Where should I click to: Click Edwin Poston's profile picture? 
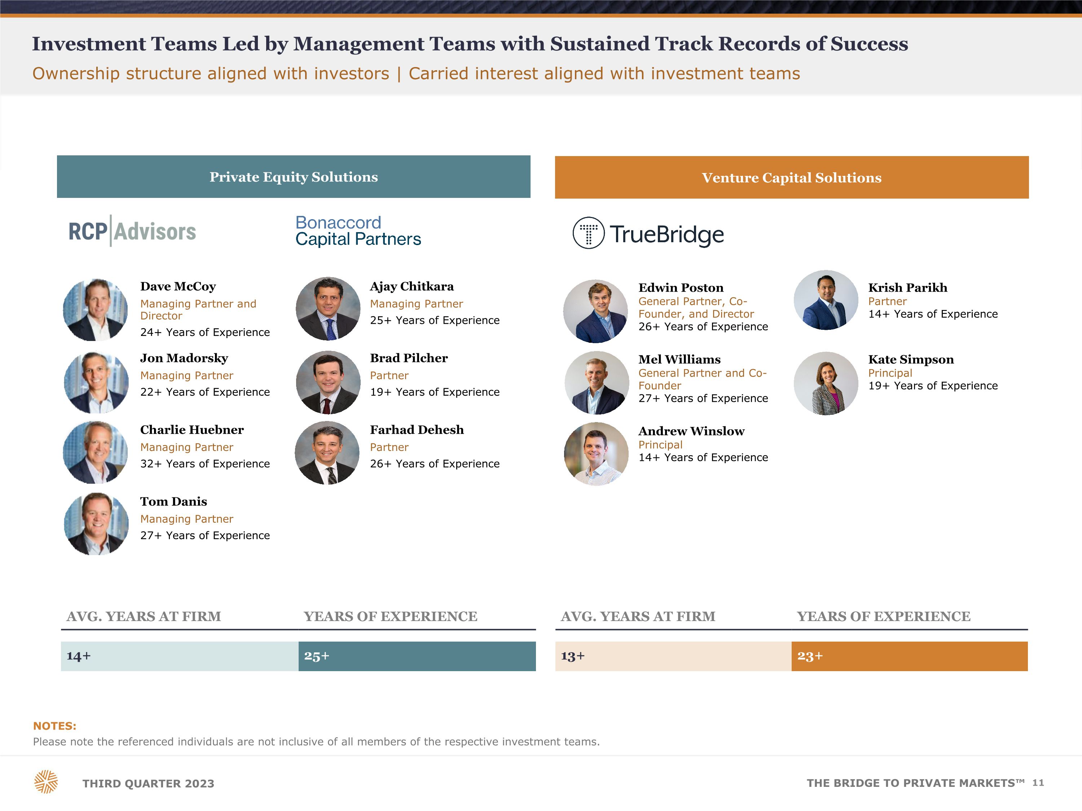[x=596, y=311]
